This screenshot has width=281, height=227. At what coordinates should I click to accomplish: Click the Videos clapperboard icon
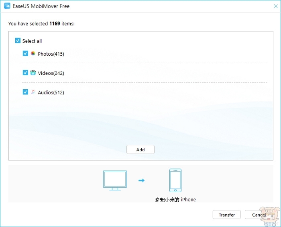pyautogui.click(x=33, y=73)
